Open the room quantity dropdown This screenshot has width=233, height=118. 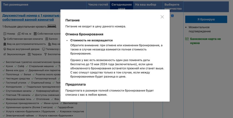pyautogui.click(x=173, y=16)
